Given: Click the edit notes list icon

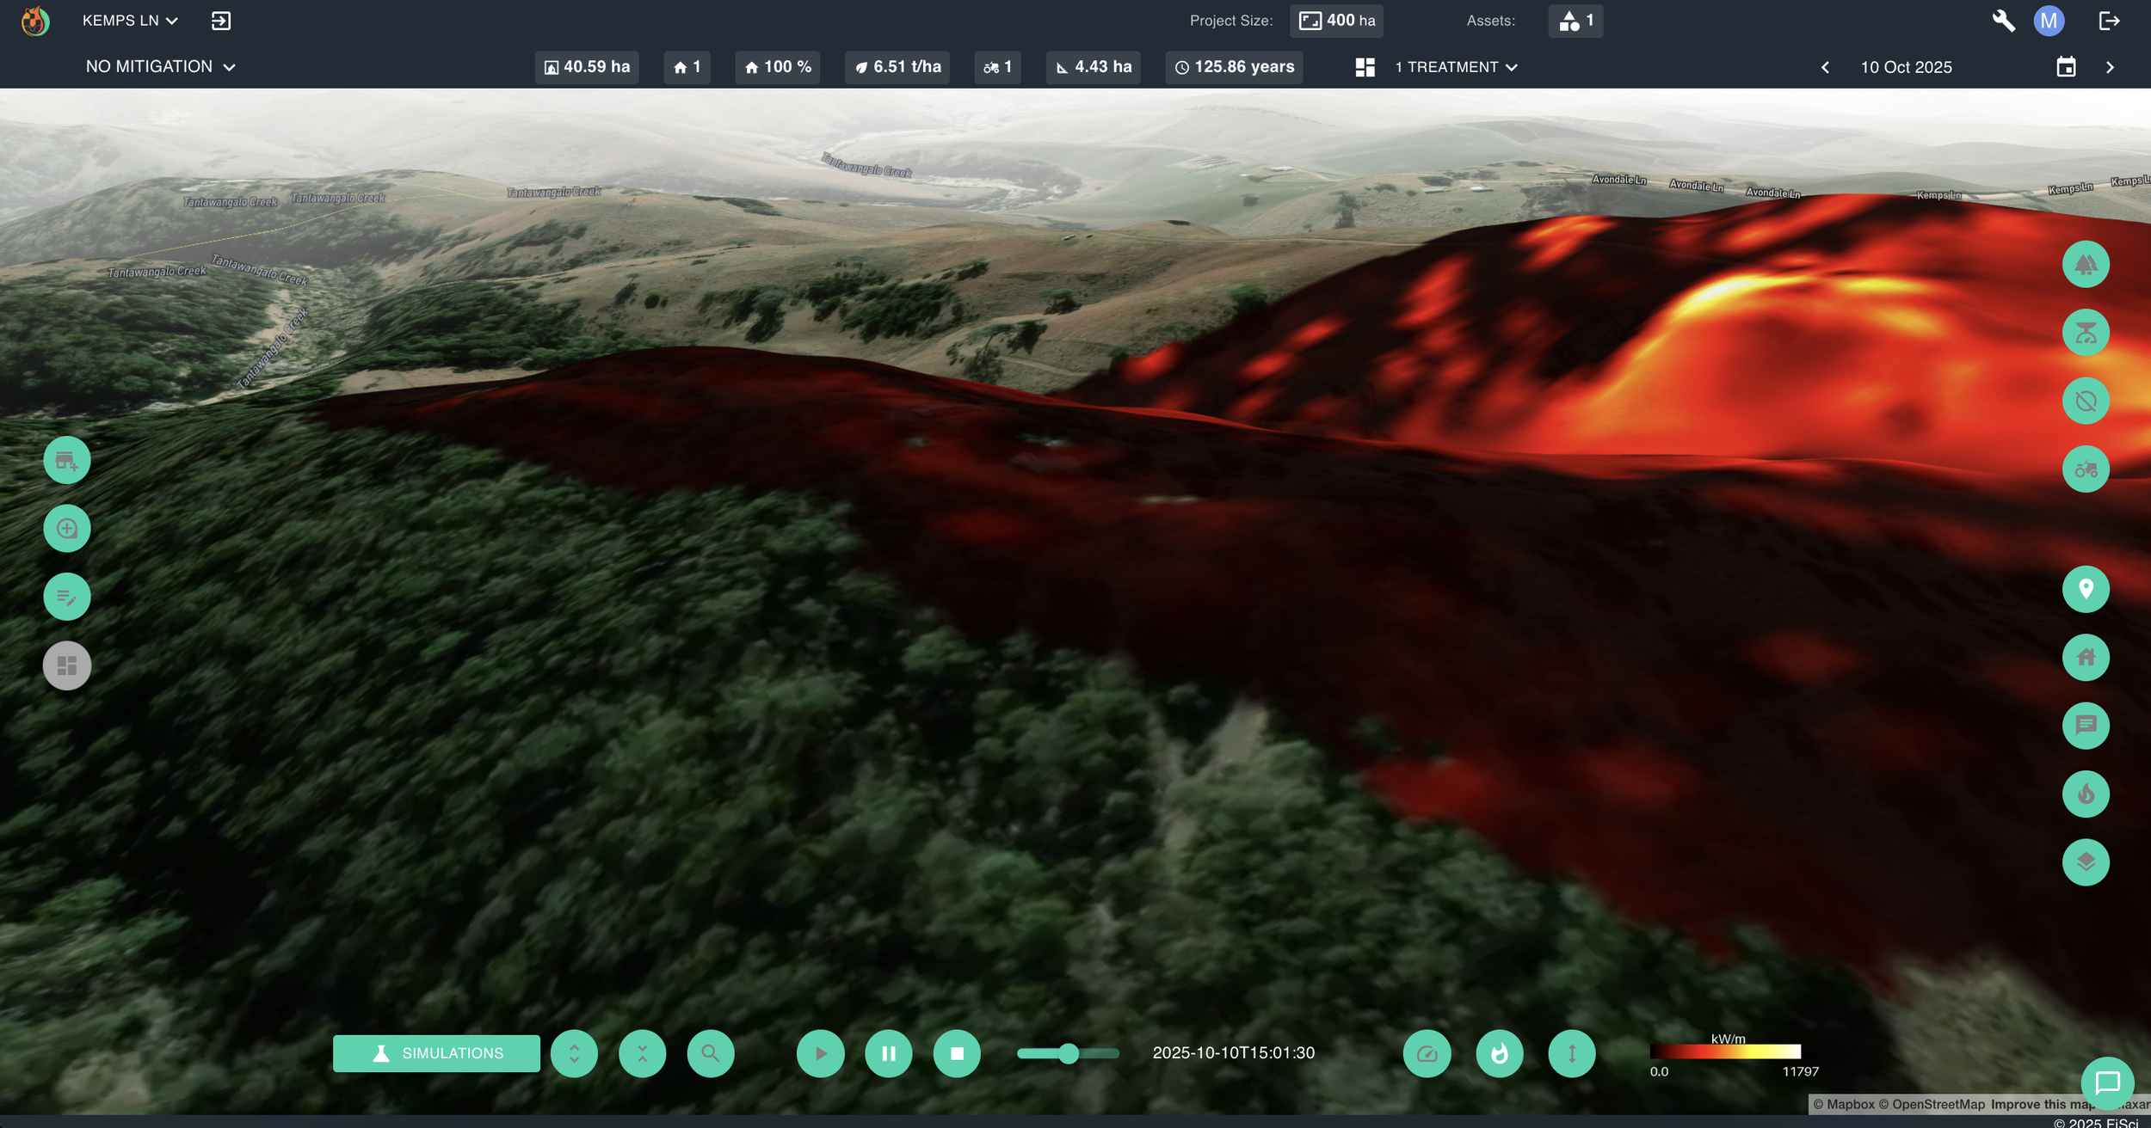Looking at the screenshot, I should point(67,597).
